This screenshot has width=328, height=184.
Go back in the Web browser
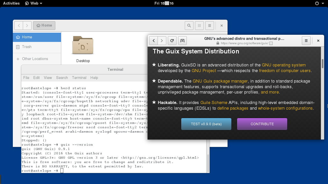coord(153,41)
